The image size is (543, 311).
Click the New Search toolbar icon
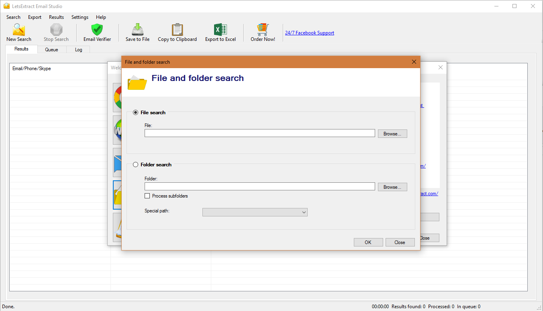18,30
